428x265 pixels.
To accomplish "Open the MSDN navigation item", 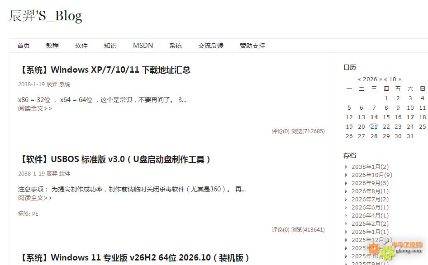I will [x=143, y=46].
